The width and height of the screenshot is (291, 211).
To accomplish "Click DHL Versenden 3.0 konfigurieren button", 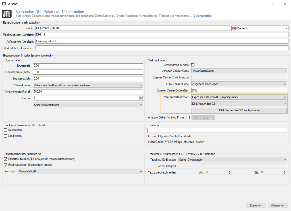I will [239, 110].
